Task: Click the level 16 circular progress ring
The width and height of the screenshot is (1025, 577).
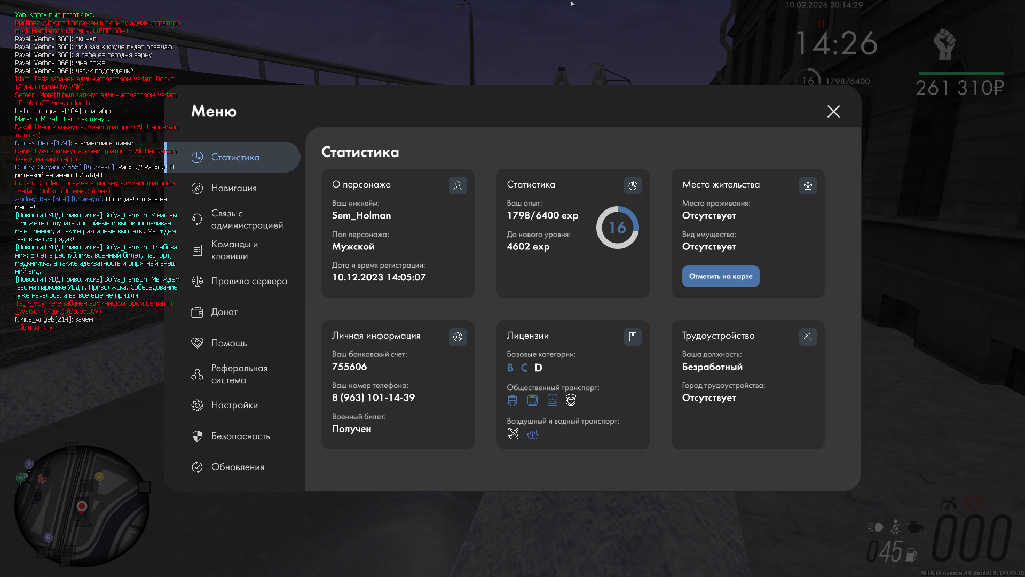Action: point(617,228)
